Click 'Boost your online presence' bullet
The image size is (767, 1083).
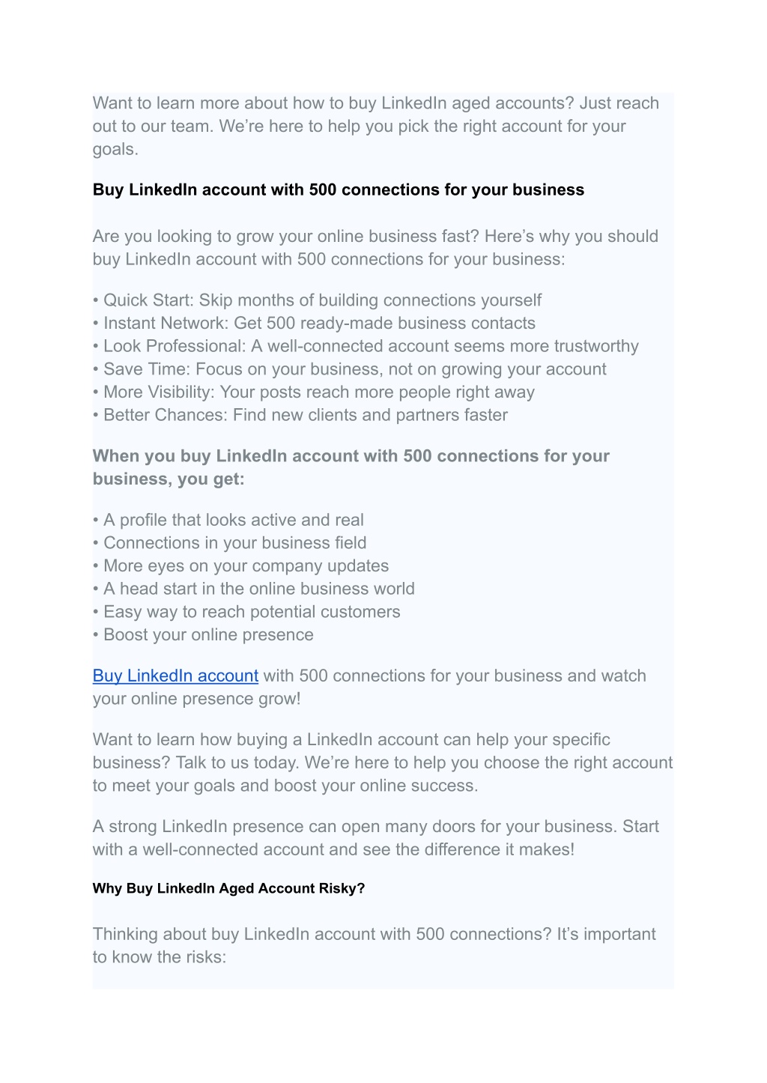pyautogui.click(x=203, y=635)
